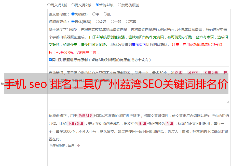Set 通顺度要求 to 一般

click(113, 22)
